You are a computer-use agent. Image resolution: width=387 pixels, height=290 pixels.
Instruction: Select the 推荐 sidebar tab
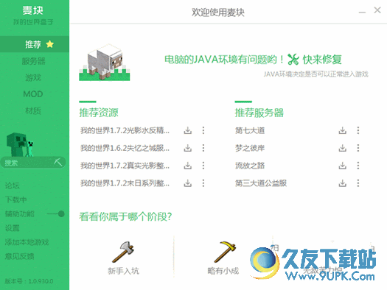35,44
